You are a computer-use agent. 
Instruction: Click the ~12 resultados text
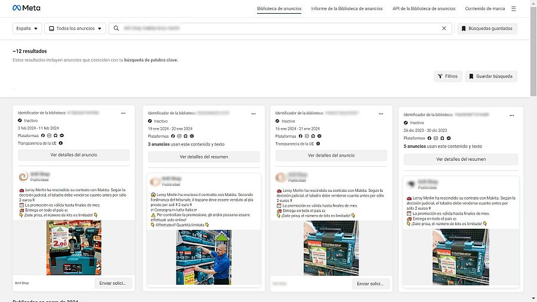[30, 51]
